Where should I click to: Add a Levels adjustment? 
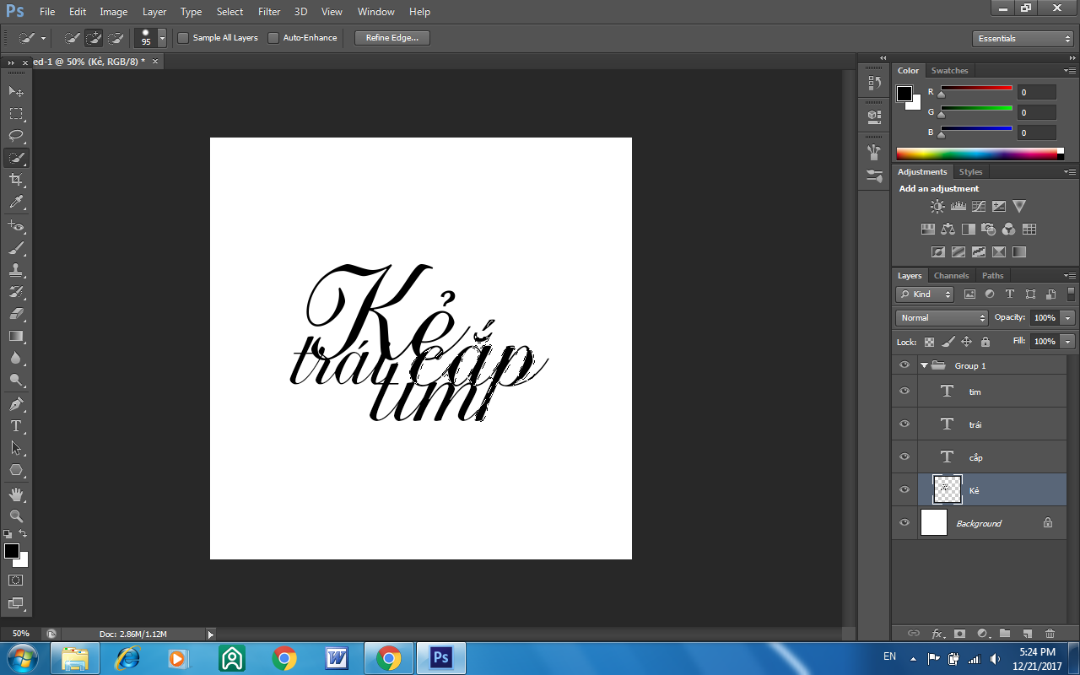click(958, 206)
